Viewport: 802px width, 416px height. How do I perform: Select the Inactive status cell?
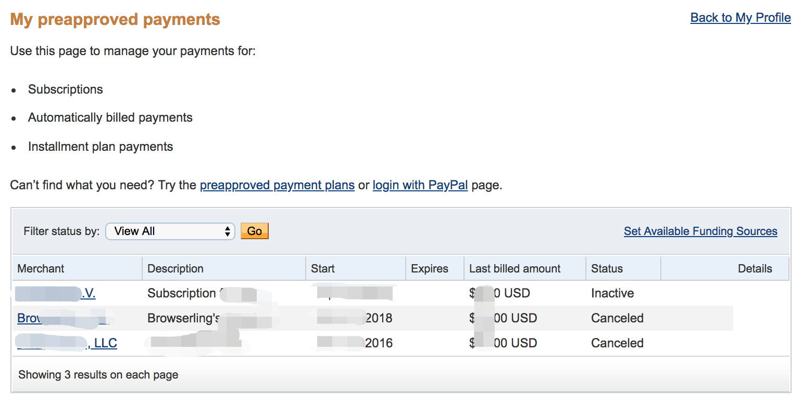612,293
